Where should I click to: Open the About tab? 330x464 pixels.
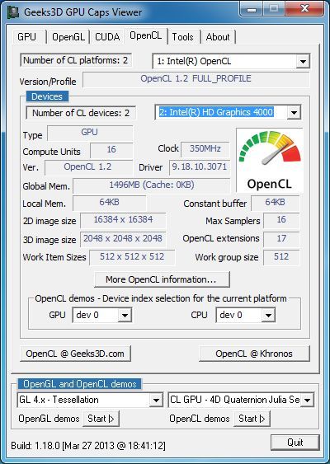[218, 37]
